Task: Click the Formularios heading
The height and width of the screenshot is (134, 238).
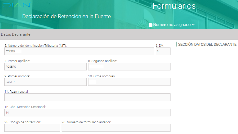Action: point(174,6)
